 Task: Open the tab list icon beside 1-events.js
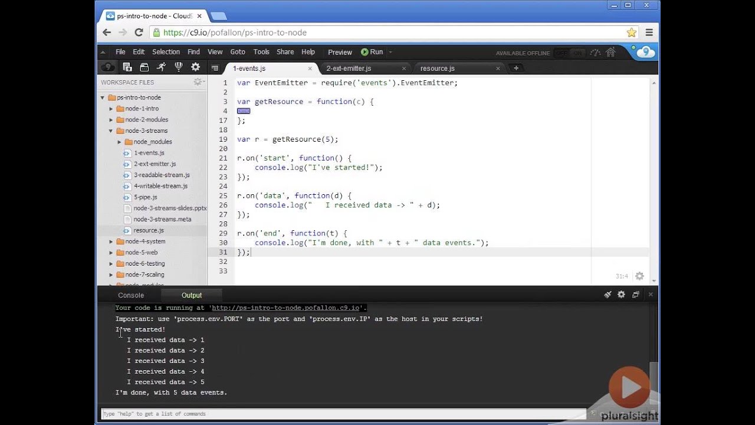[x=215, y=68]
